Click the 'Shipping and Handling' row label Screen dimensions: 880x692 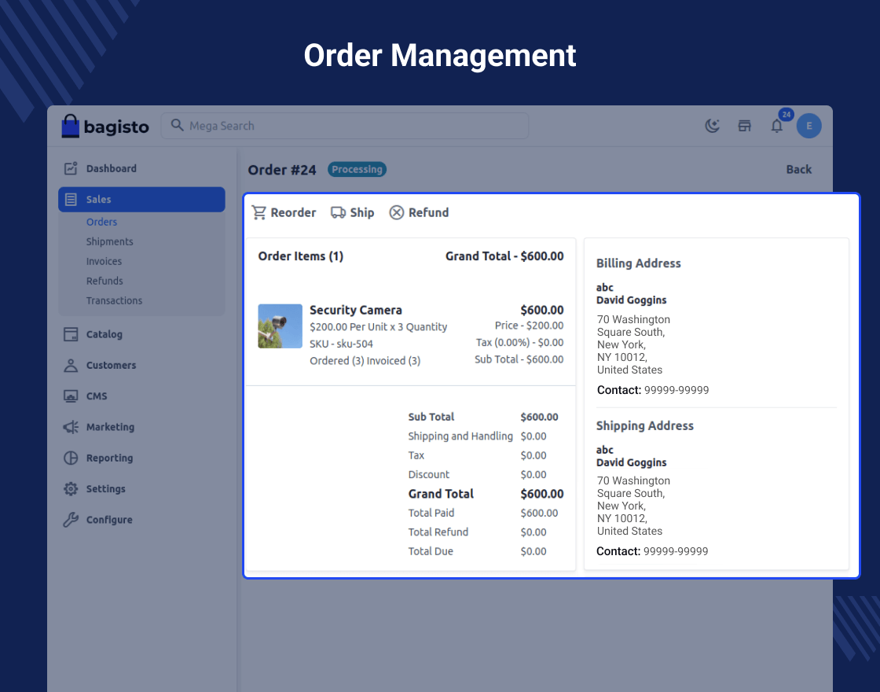coord(460,436)
